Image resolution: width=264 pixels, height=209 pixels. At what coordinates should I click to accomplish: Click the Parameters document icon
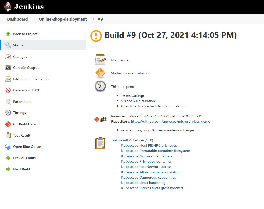click(8, 102)
